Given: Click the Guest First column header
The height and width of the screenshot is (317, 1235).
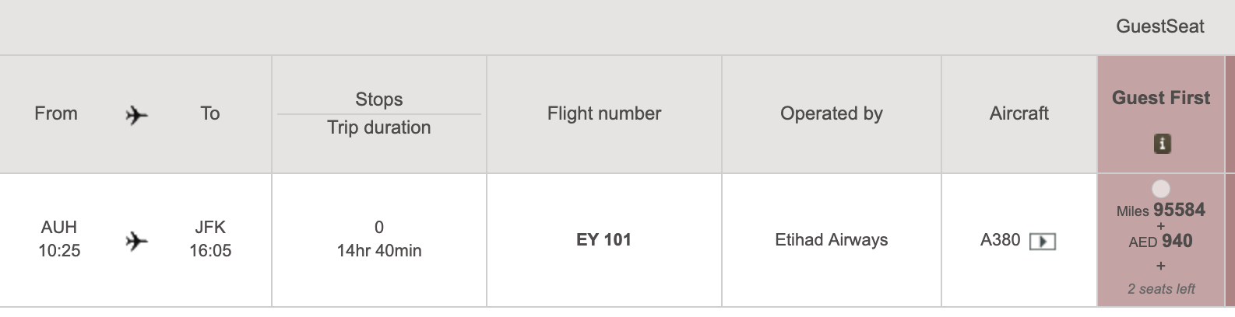Looking at the screenshot, I should 1160,98.
